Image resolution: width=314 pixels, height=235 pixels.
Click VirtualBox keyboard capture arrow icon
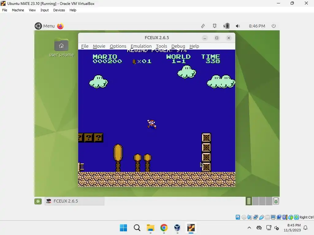[x=297, y=217]
